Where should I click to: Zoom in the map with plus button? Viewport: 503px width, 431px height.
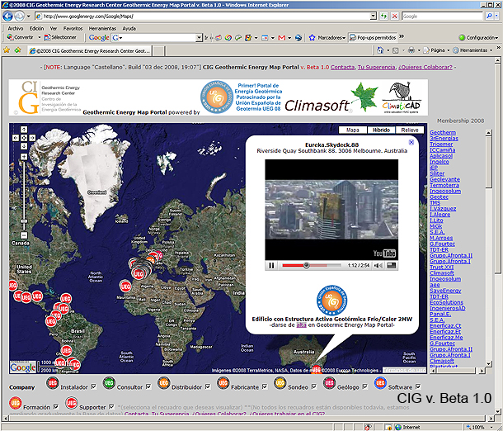click(24, 157)
